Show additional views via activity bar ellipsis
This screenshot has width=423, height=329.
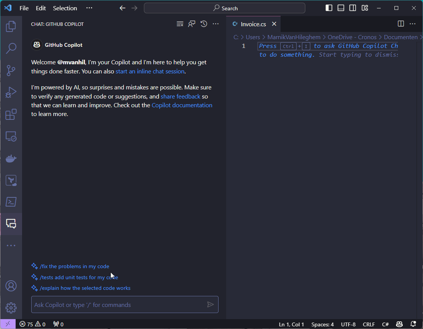[11, 245]
